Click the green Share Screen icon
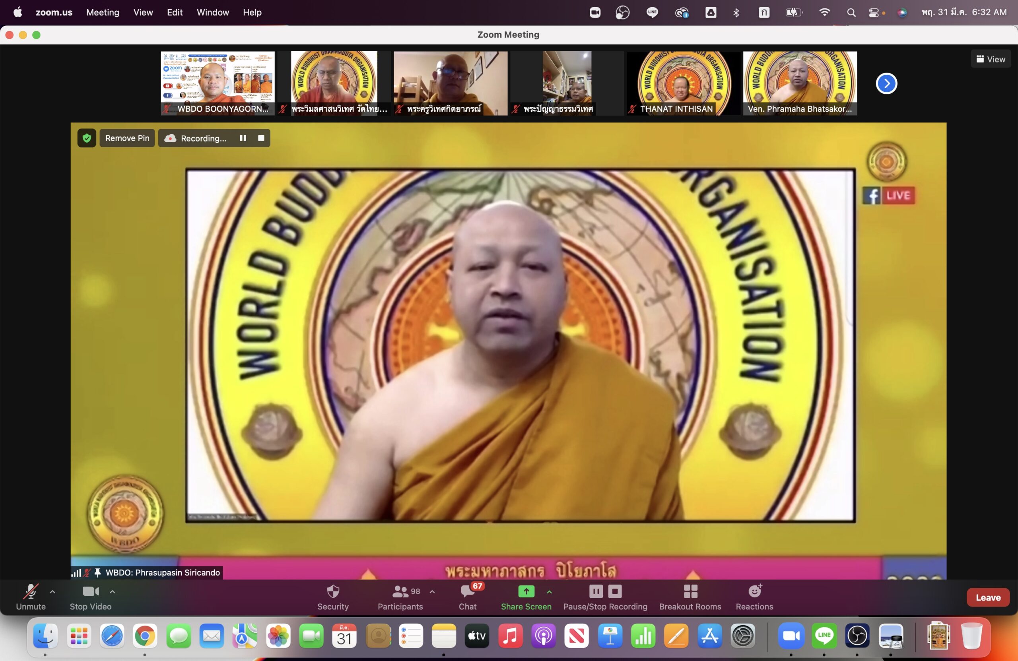1018x661 pixels. [x=526, y=591]
